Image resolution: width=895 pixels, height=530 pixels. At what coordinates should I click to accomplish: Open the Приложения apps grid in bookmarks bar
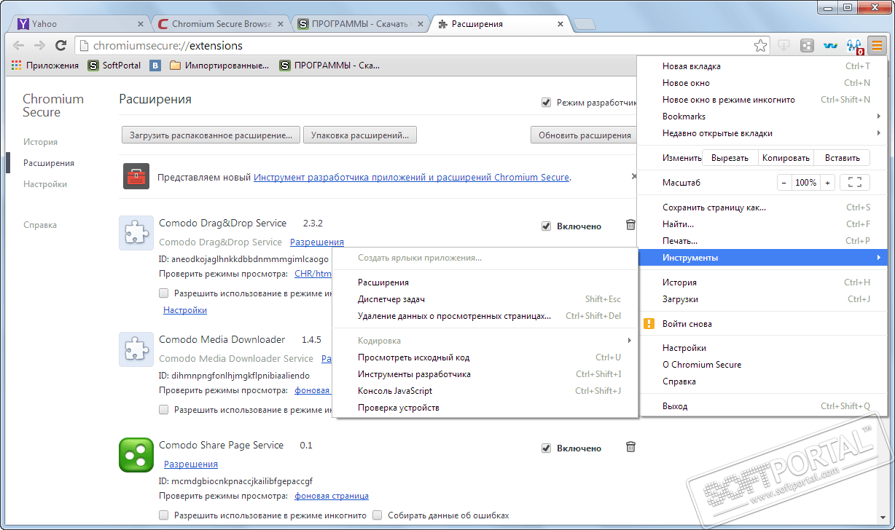click(x=45, y=66)
